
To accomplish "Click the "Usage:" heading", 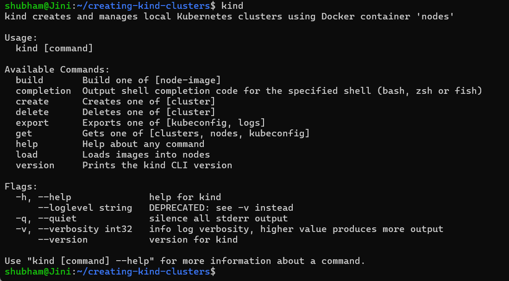I will pyautogui.click(x=21, y=38).
